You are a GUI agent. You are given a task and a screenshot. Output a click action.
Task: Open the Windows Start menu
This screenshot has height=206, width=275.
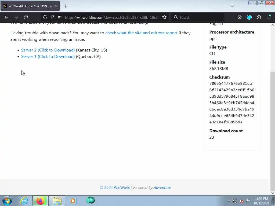pyautogui.click(x=7, y=201)
